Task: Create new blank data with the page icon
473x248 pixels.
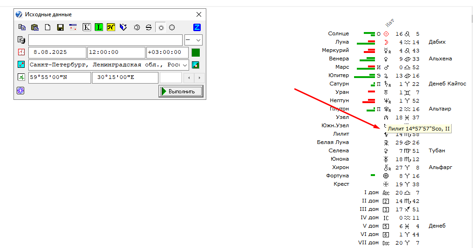Action: pos(48,27)
